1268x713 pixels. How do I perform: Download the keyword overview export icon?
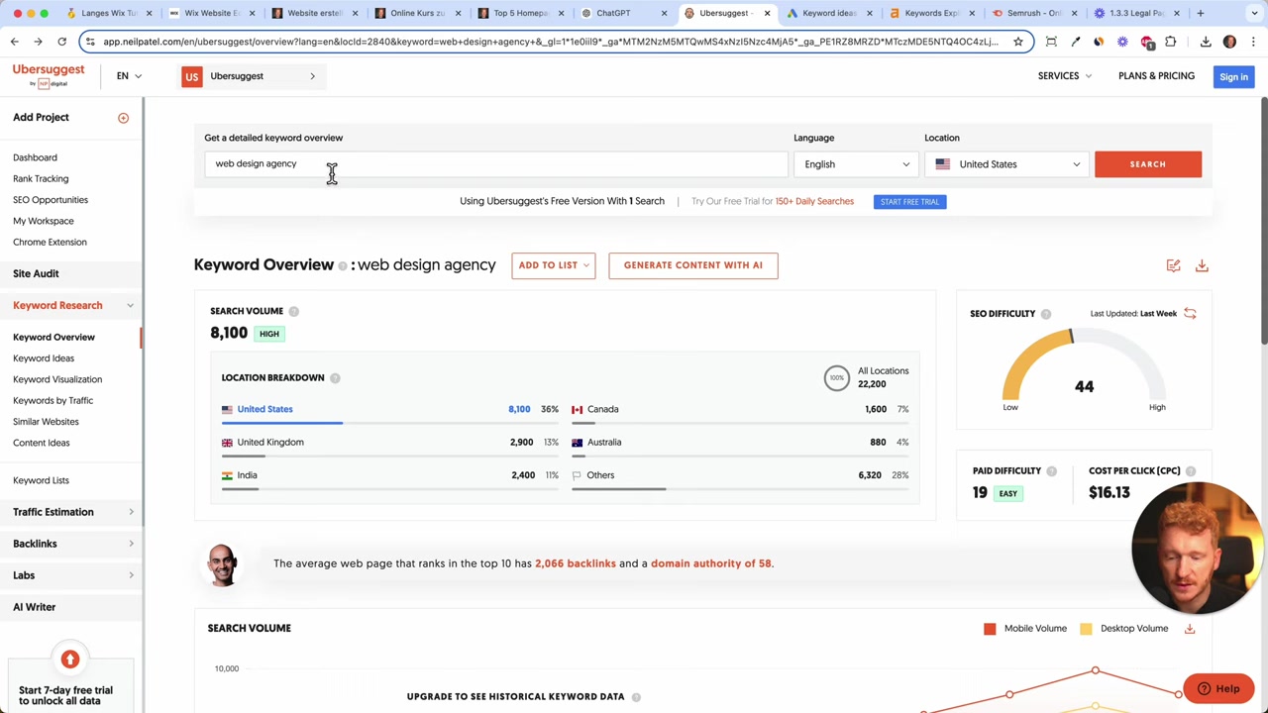click(1202, 265)
